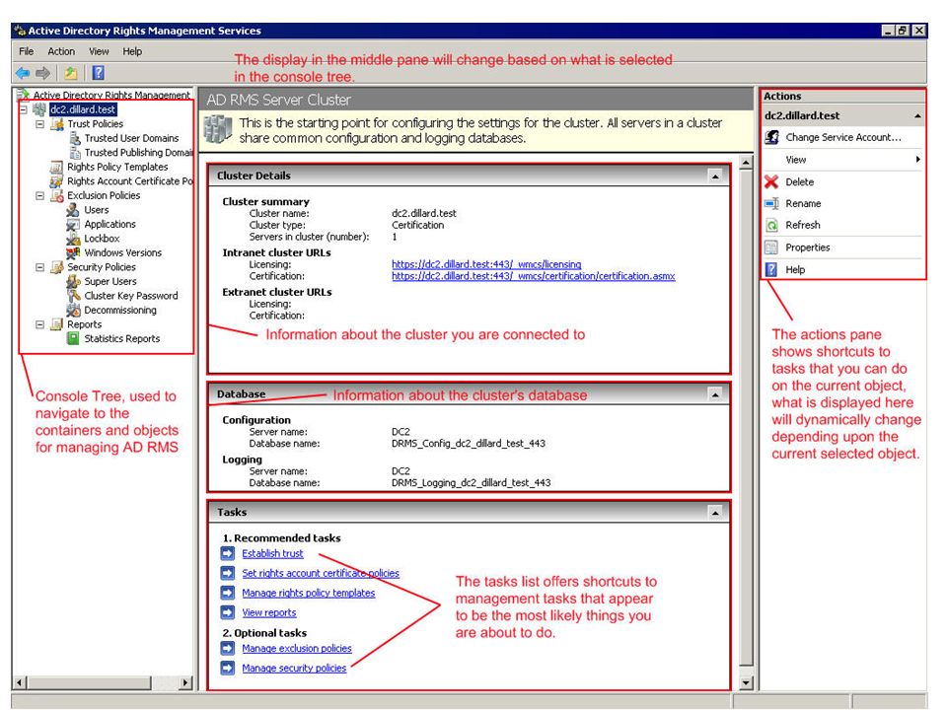
Task: Click the Properties action icon
Action: tap(771, 248)
